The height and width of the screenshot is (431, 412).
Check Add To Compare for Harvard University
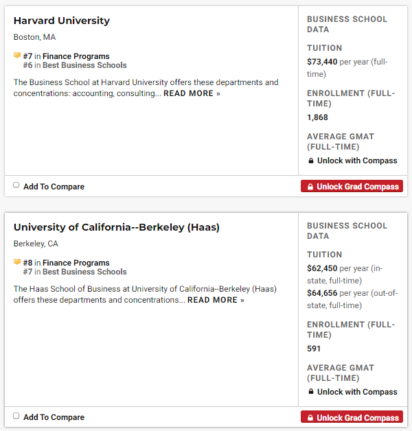click(16, 185)
